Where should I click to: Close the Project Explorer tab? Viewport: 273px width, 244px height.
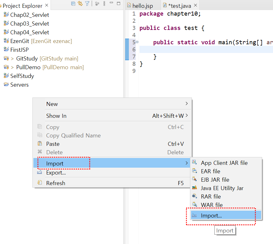coord(47,5)
